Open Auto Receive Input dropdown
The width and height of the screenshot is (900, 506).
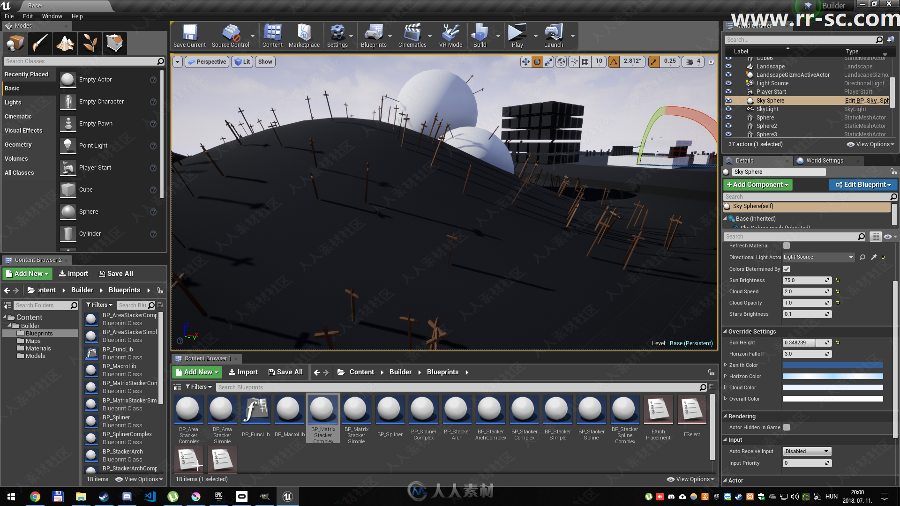[807, 451]
